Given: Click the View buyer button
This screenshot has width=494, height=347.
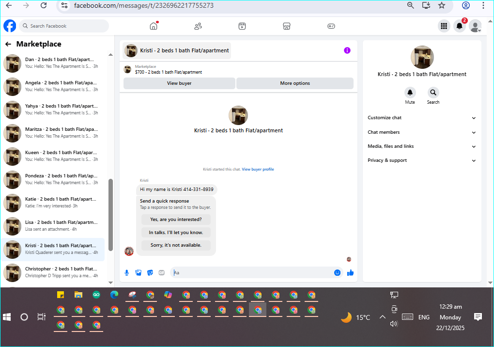Looking at the screenshot, I should click(x=179, y=83).
